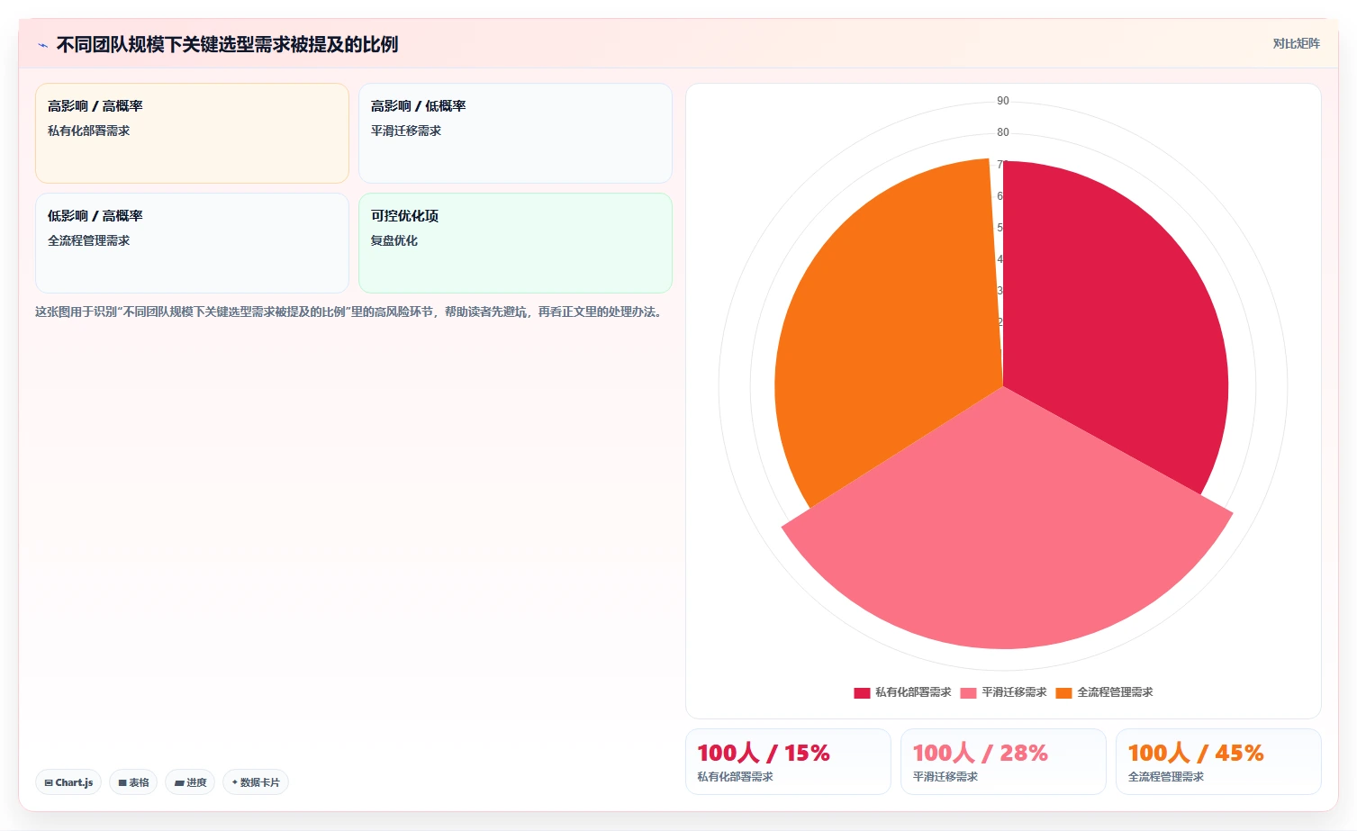Screen dimensions: 1357x831
Task: Open the 100人 / 28% stat card
Action: coord(1003,762)
